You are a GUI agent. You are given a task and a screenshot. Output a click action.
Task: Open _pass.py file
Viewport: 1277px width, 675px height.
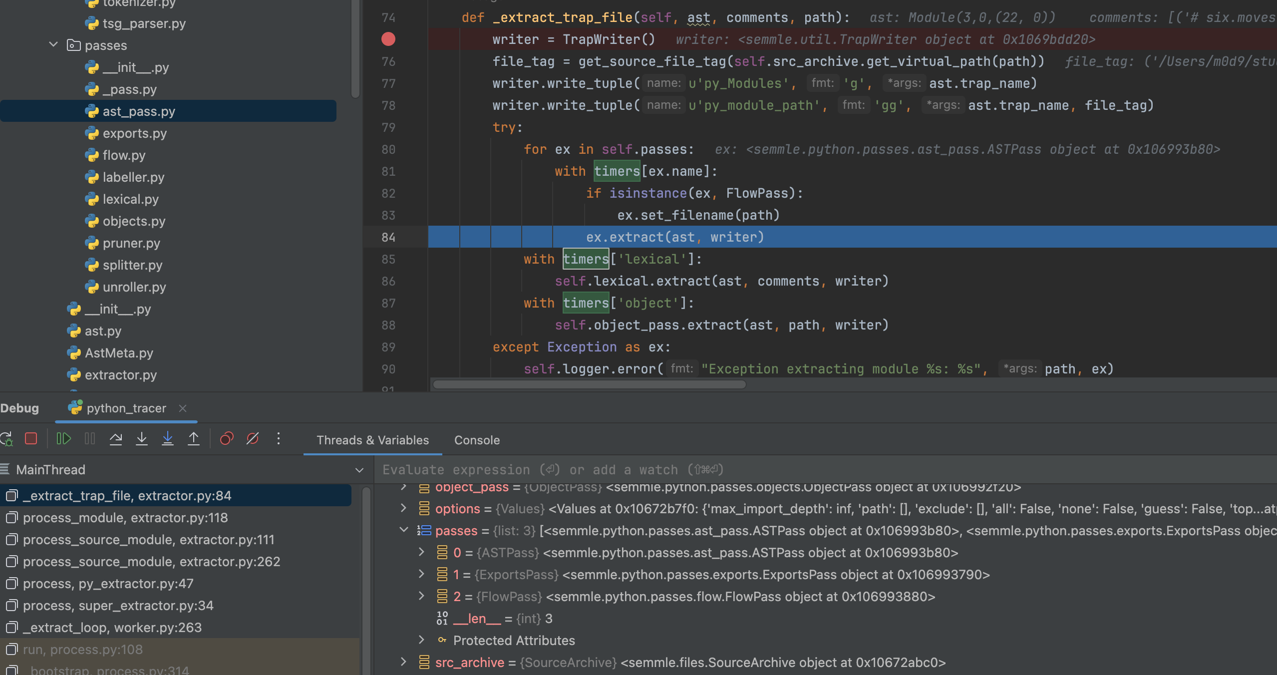click(x=129, y=89)
